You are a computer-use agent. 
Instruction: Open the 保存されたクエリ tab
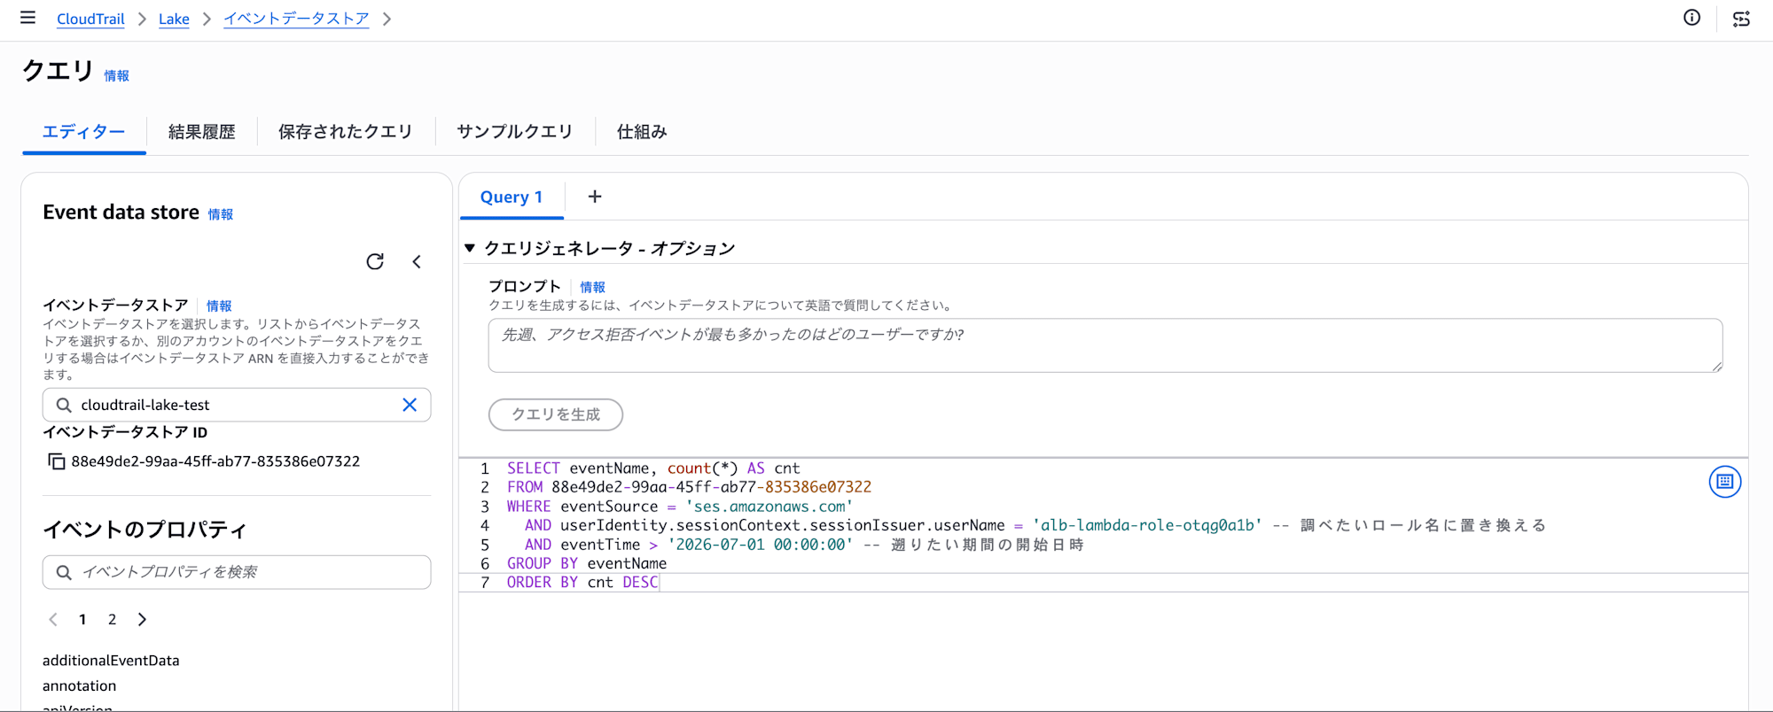click(346, 132)
